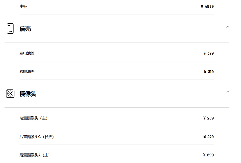Click the ¥ 699 main rear camera price
The width and height of the screenshot is (241, 163).
208,155
